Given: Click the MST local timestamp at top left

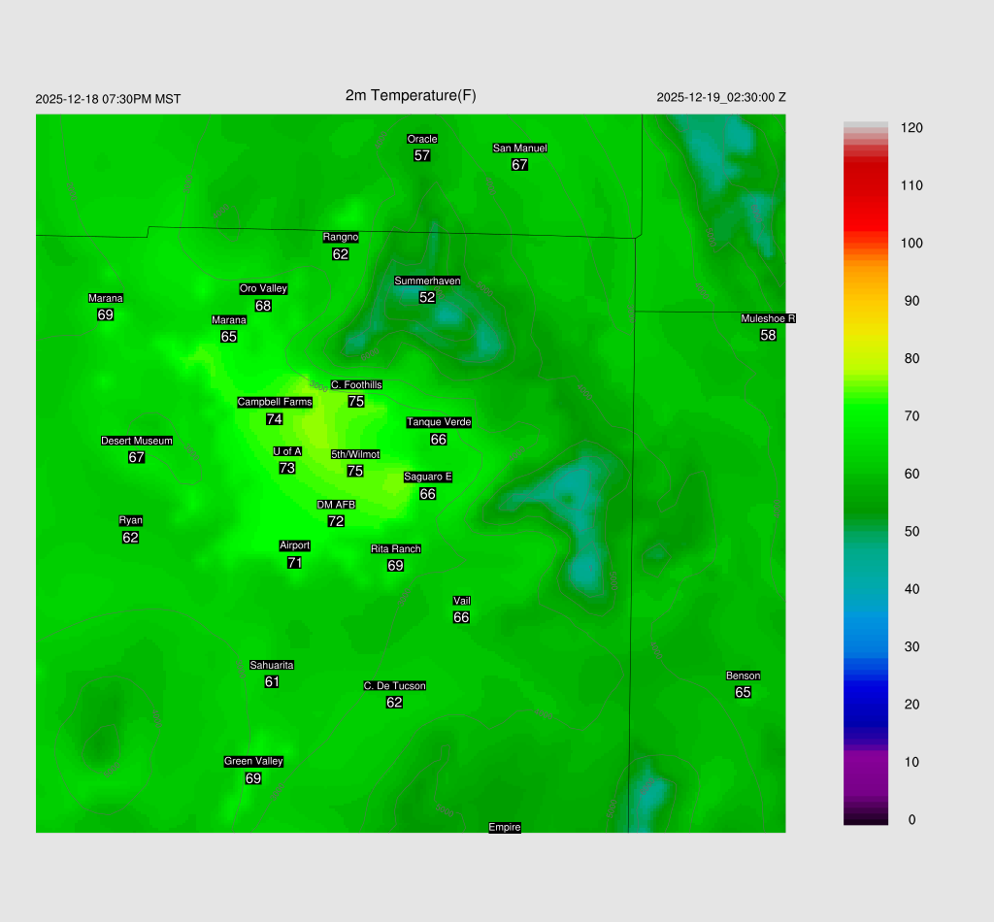Looking at the screenshot, I should (x=108, y=99).
